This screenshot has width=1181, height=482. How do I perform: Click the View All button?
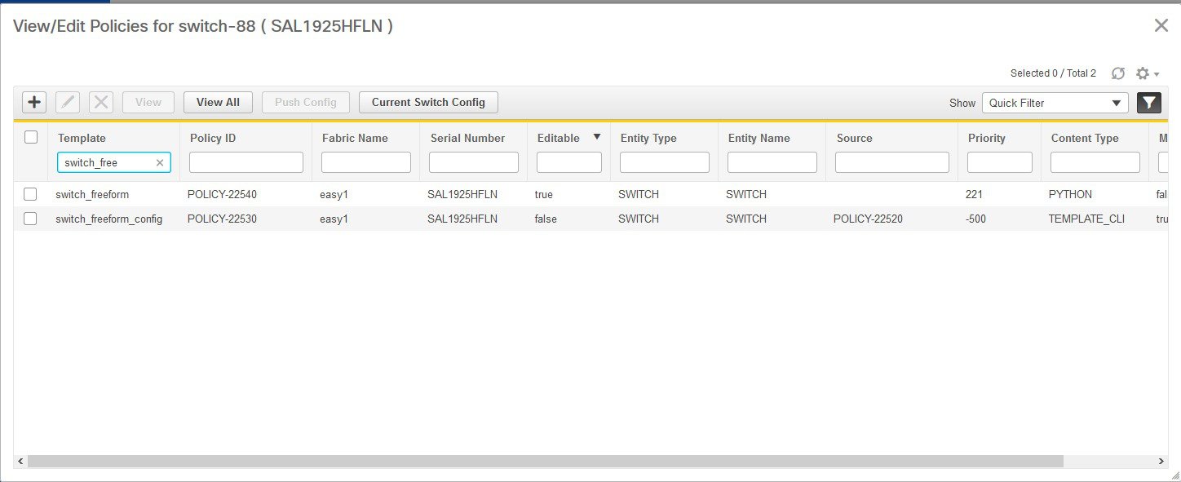218,102
